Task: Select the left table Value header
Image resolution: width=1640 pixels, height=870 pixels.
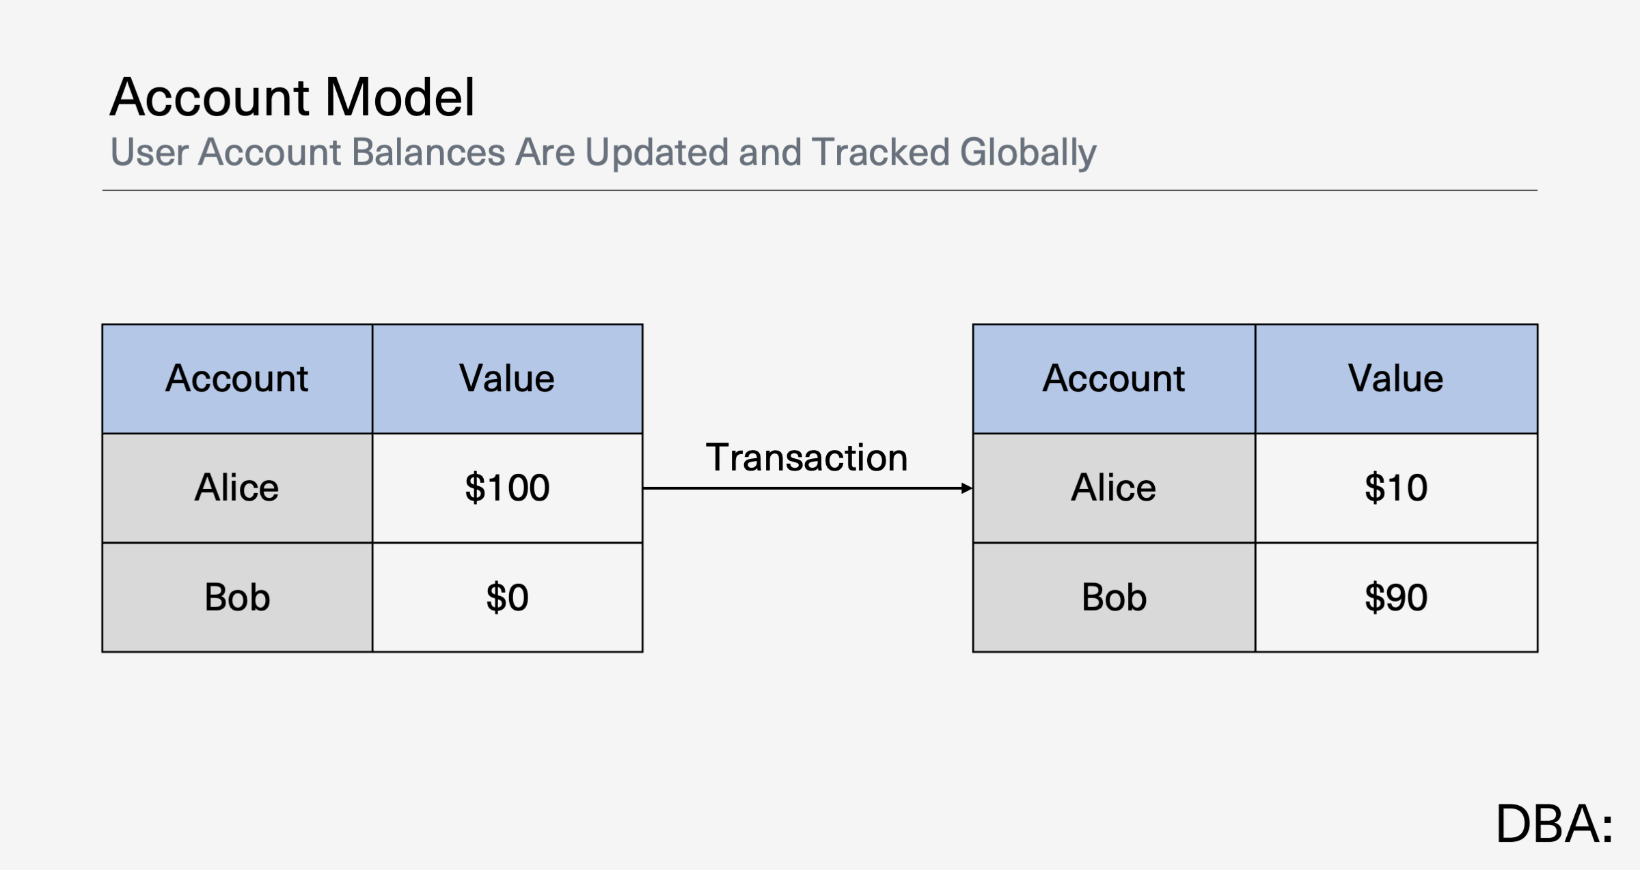Action: (x=507, y=379)
